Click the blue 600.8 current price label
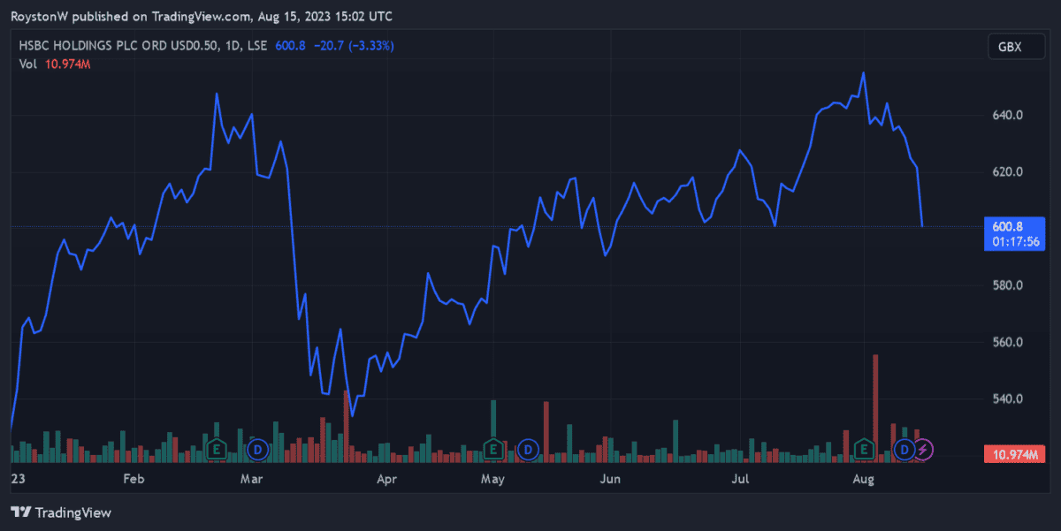The image size is (1061, 531). tap(1007, 226)
